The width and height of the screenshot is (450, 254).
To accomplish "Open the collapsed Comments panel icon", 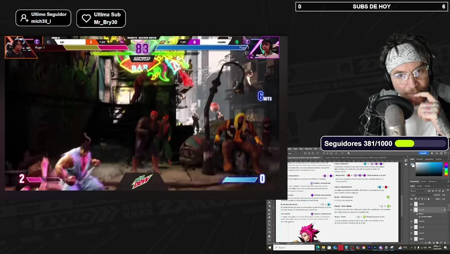I will click(x=406, y=164).
